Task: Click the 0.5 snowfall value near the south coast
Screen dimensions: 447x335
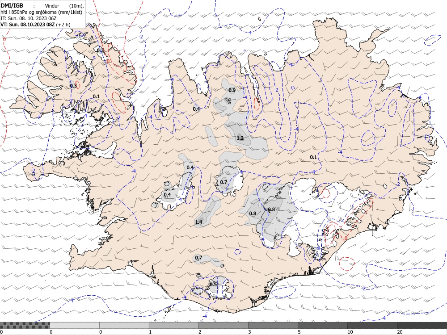Action: 213,285
